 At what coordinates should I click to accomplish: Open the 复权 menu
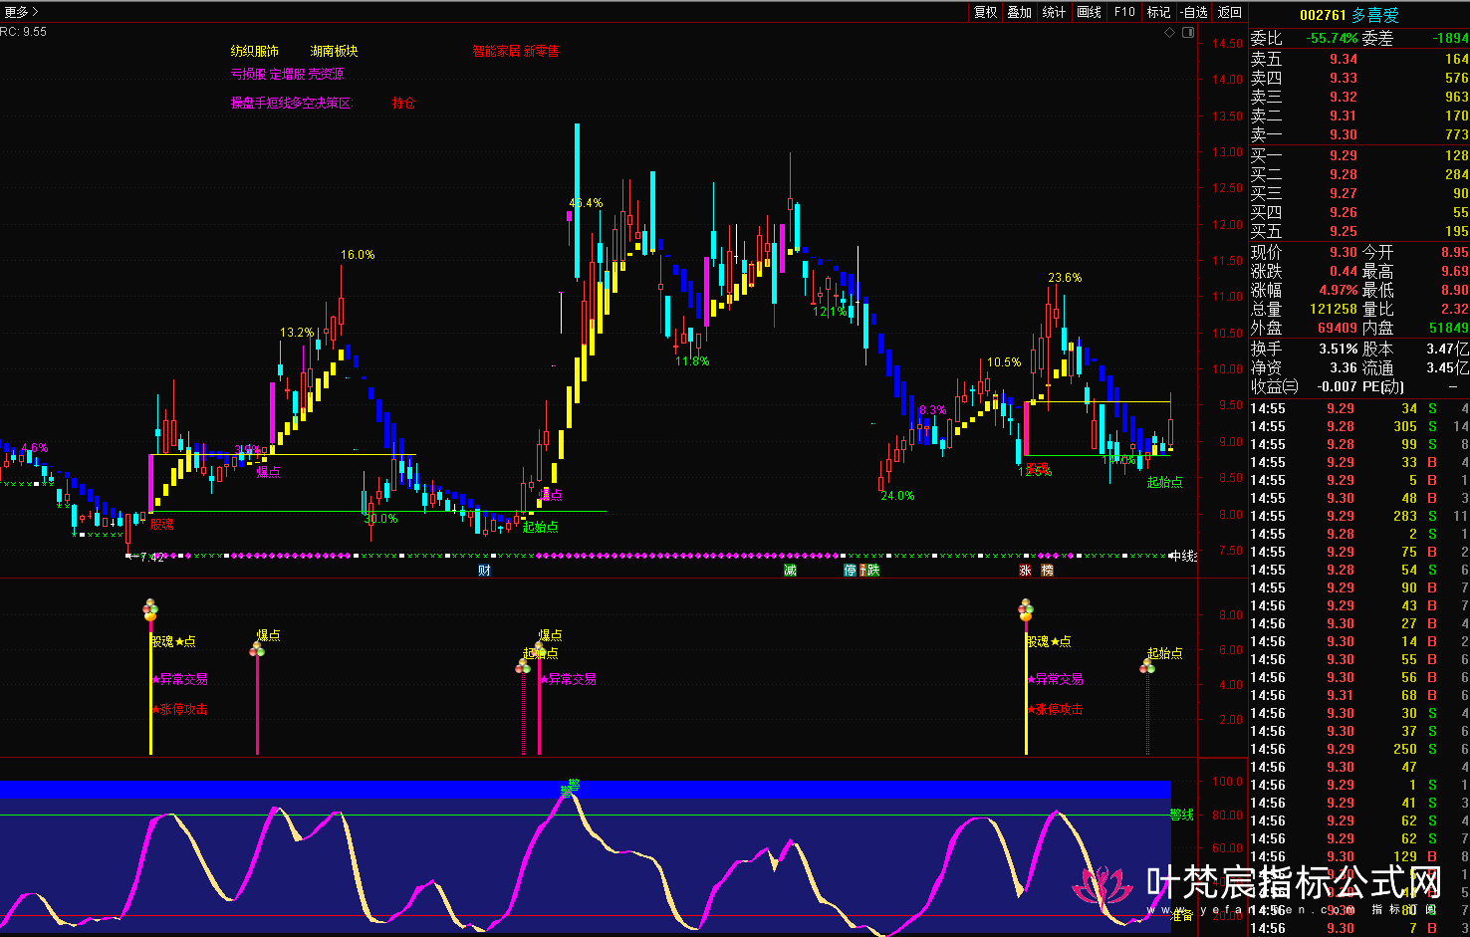tap(985, 12)
